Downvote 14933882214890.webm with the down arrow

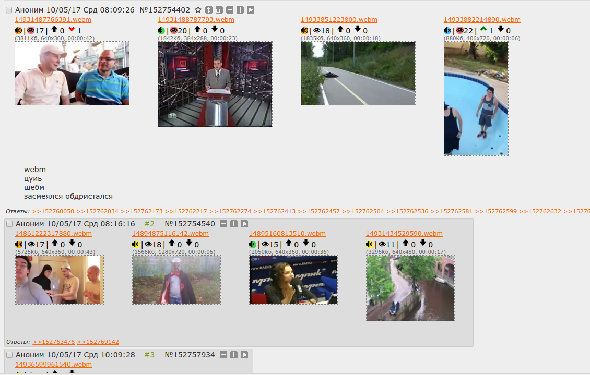[x=500, y=29]
